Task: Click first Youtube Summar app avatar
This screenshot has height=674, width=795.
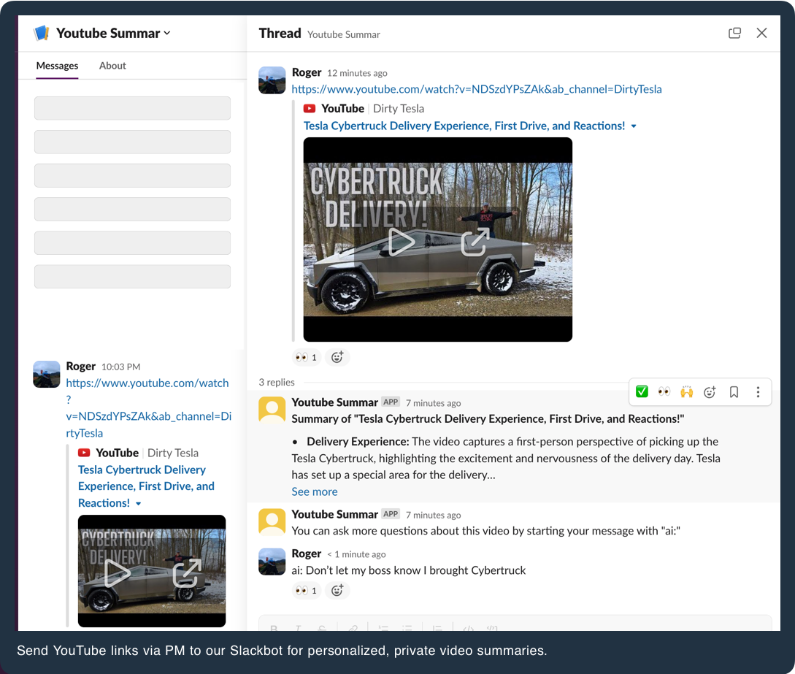Action: tap(272, 410)
